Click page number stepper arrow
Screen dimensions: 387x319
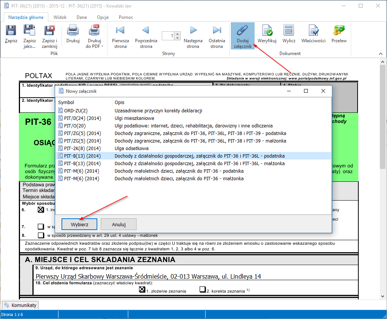178,34
